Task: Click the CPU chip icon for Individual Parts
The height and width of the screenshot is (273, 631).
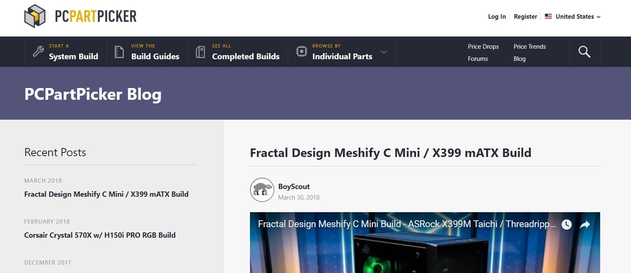Action: pos(301,52)
